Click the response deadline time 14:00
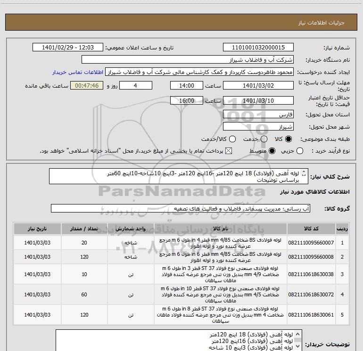The width and height of the screenshot is (363, 351). click(187, 85)
